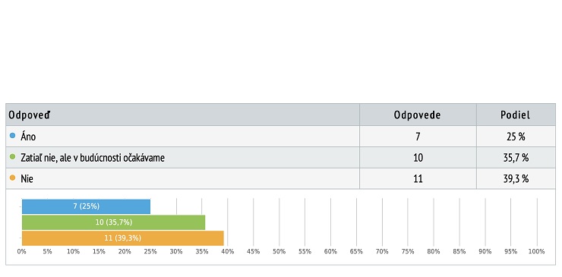
Task: Click the orange dot beside Nie
Action: point(13,178)
